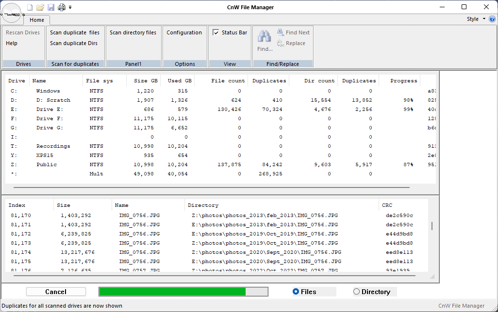Image resolution: width=498 pixels, height=312 pixels.
Task: Toggle the Status Bar checkbox
Action: [x=216, y=32]
